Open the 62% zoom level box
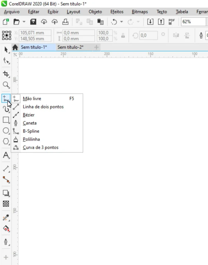The height and width of the screenshot is (265, 208). click(193, 22)
